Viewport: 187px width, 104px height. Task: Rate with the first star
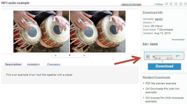[x=166, y=4]
